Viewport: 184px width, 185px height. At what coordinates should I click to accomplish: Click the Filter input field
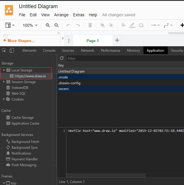tap(125, 58)
